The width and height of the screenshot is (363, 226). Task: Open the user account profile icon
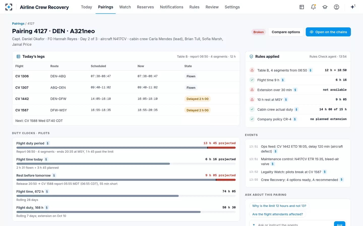(x=337, y=7)
